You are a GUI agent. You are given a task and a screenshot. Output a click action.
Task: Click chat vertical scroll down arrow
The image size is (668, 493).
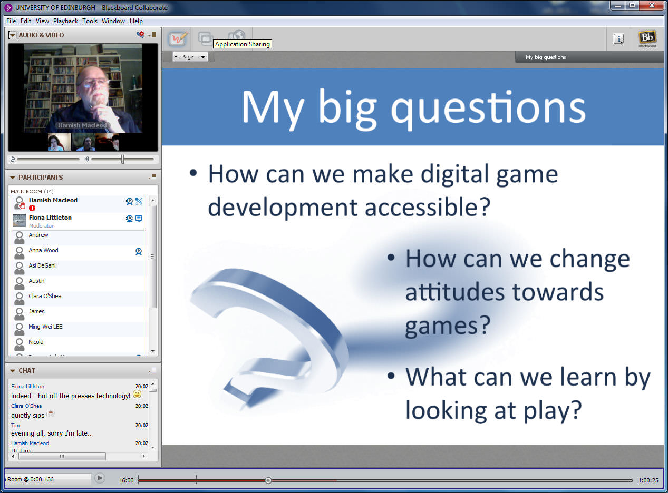tap(153, 447)
